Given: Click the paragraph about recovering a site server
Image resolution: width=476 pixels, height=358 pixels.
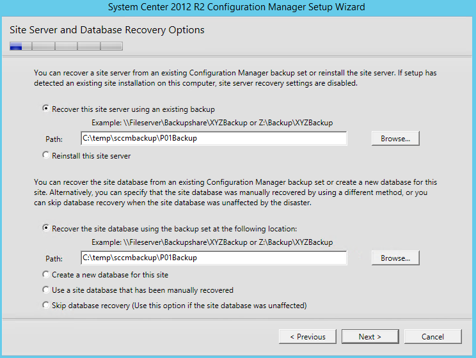Looking at the screenshot, I should pyautogui.click(x=235, y=78).
